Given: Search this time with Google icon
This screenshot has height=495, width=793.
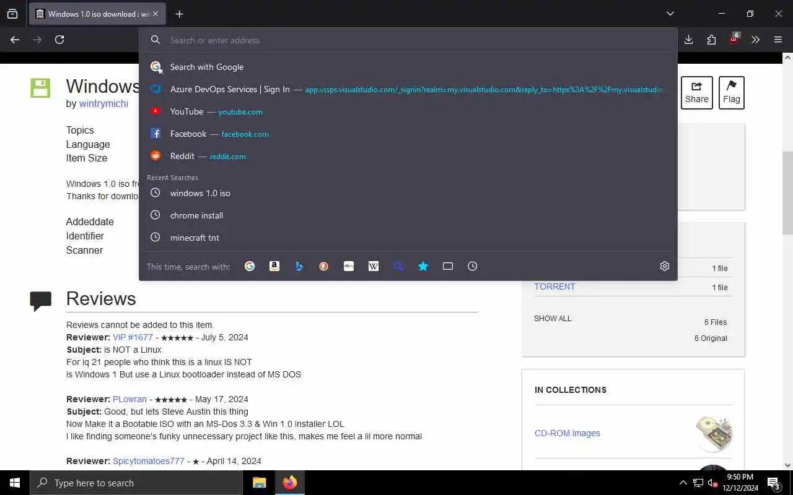Looking at the screenshot, I should tap(250, 266).
